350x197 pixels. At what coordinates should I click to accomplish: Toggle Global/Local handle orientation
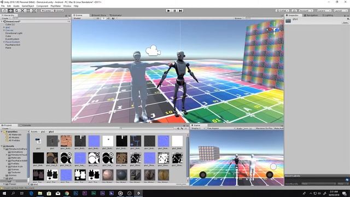[59, 10]
